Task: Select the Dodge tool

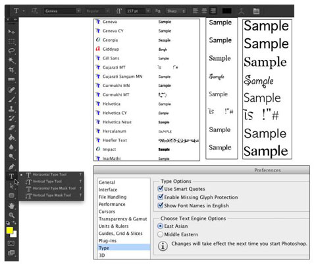Action: 11,156
